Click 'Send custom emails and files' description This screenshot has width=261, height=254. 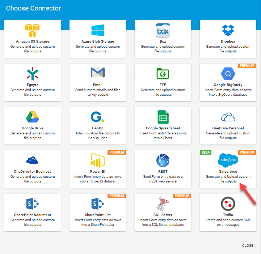coord(98,90)
